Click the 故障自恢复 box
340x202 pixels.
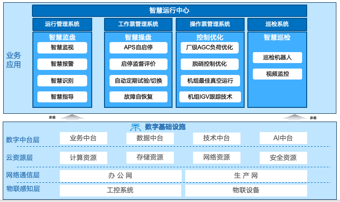click(x=138, y=96)
